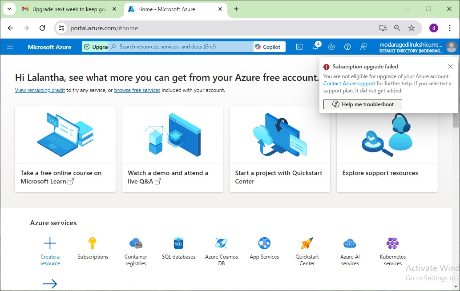Open the Azure portal hamburger menu
This screenshot has height=291, width=460.
10,47
